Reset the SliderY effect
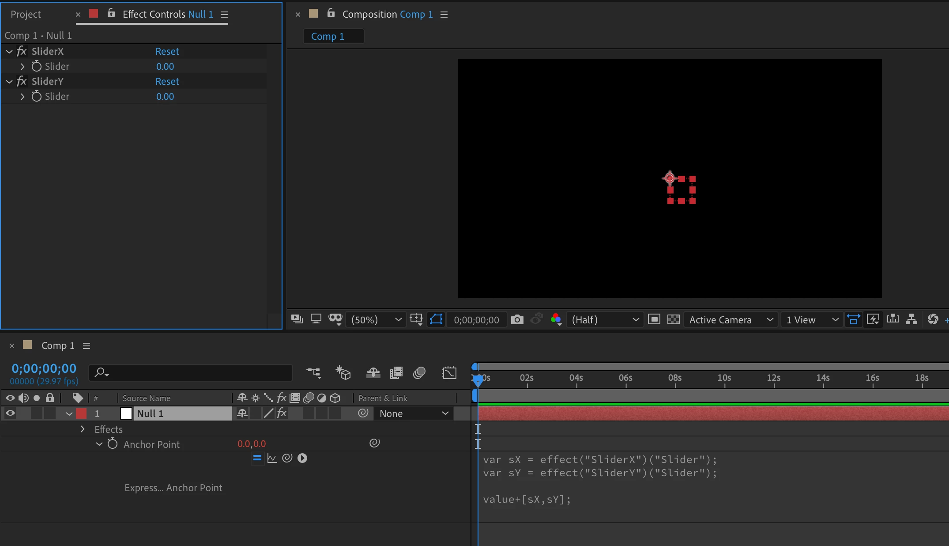The image size is (949, 546). coord(167,81)
